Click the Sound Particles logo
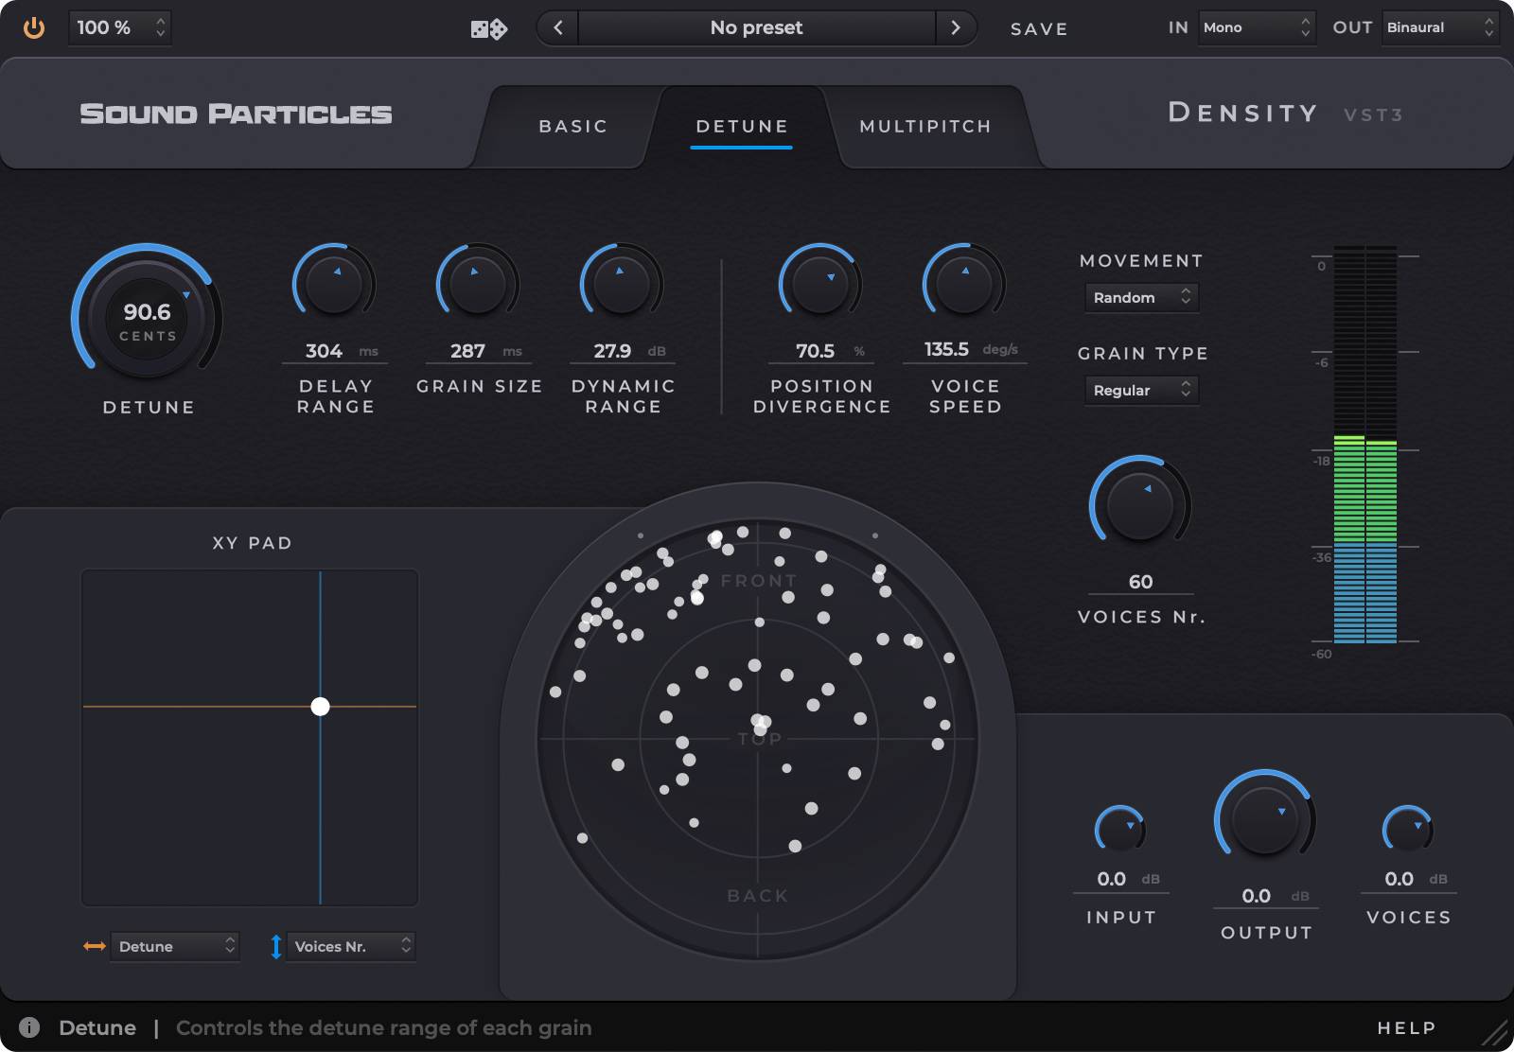This screenshot has width=1514, height=1052. (x=236, y=114)
